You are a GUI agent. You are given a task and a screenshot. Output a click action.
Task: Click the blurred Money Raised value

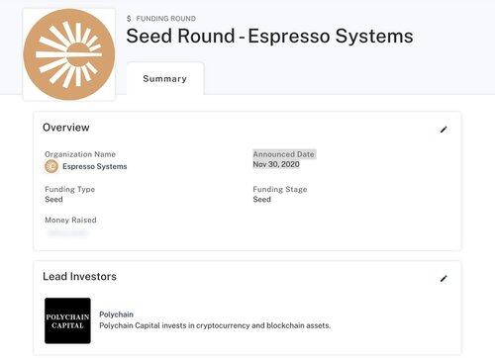pos(68,233)
